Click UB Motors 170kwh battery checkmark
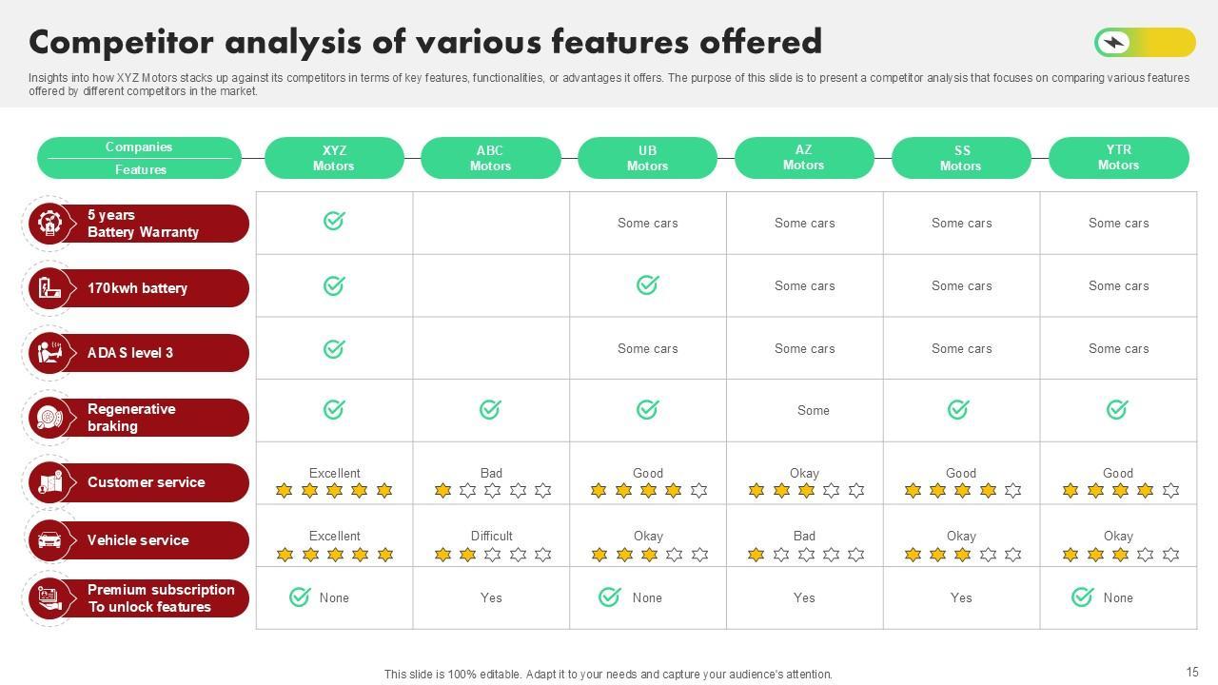The height and width of the screenshot is (685, 1218). click(647, 284)
